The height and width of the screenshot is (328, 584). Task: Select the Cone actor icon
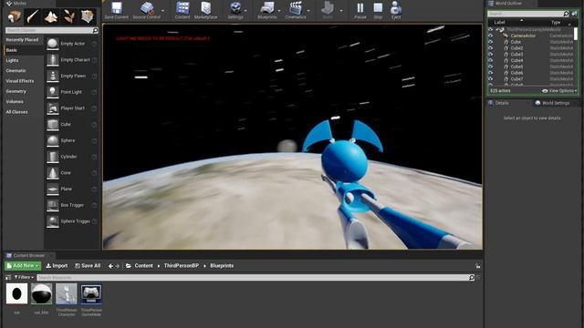click(53, 173)
